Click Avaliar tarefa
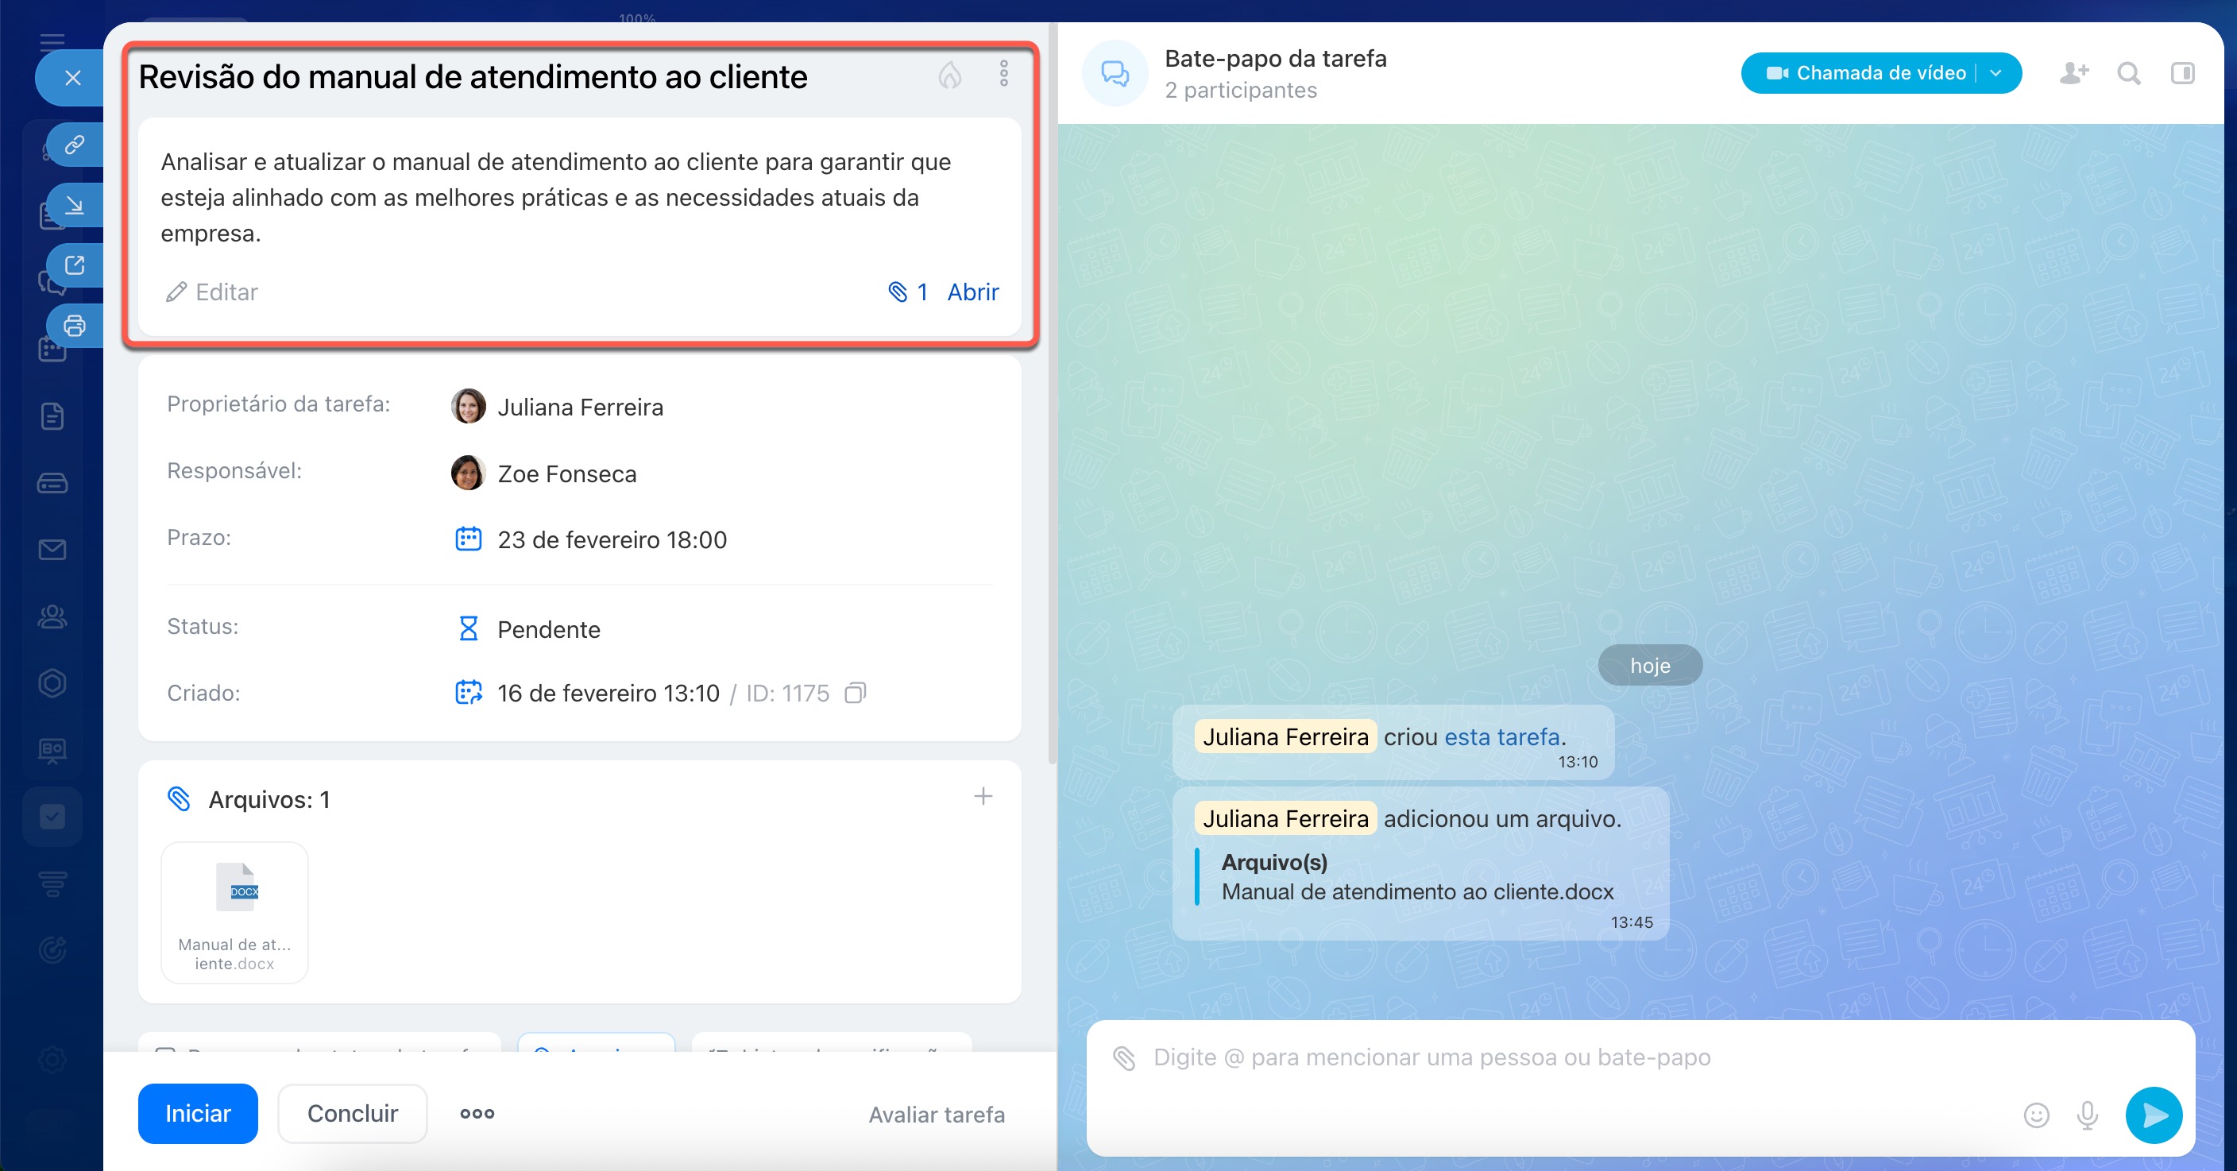Image resolution: width=2237 pixels, height=1171 pixels. 936,1115
